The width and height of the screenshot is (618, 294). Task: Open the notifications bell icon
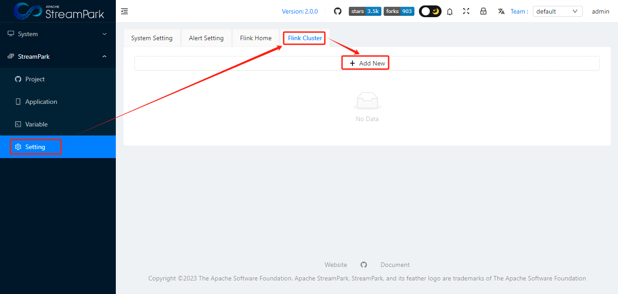pyautogui.click(x=450, y=11)
